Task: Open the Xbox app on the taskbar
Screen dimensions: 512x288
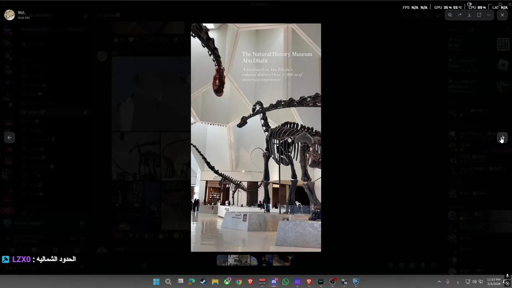Action: point(227,282)
